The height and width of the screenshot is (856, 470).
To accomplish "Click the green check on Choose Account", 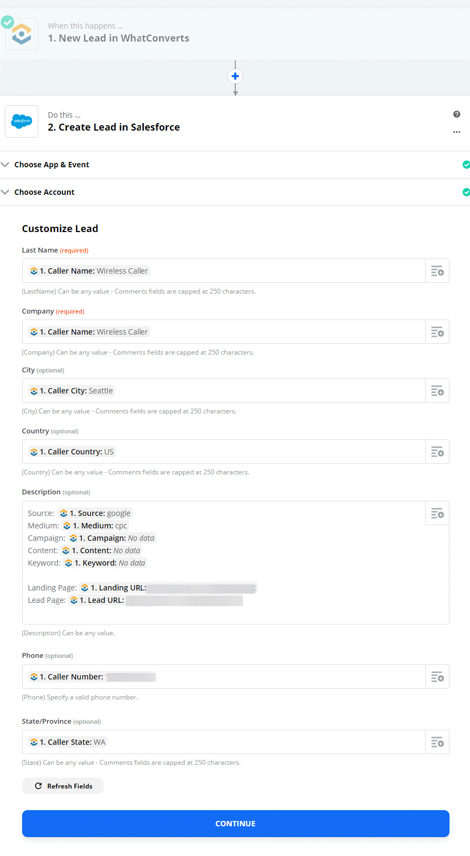I will click(x=466, y=192).
